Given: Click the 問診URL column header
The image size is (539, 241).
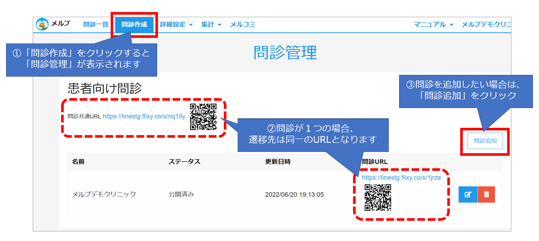Looking at the screenshot, I should click(375, 162).
